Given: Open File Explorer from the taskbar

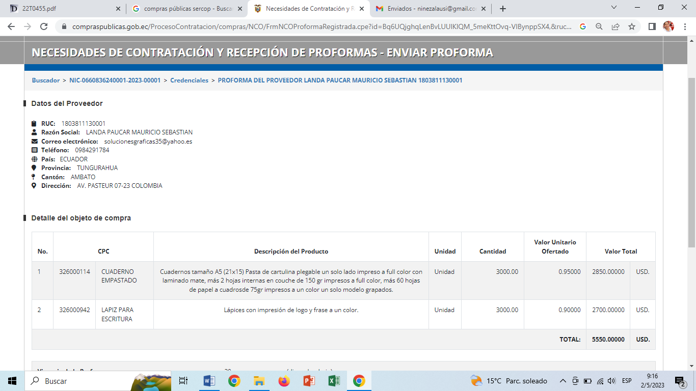Looking at the screenshot, I should pyautogui.click(x=259, y=381).
